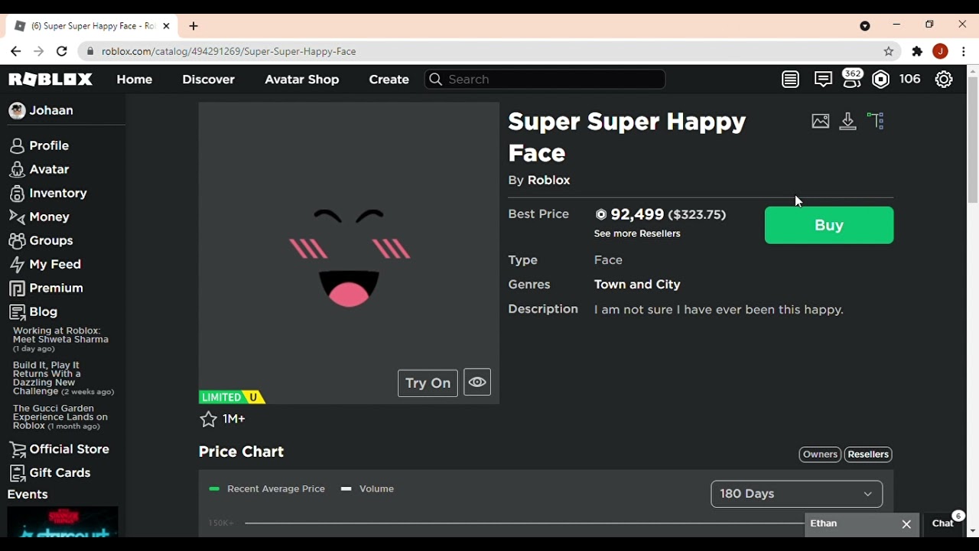The image size is (979, 551).
Task: Click Recent Average Price legend entry
Action: (267, 489)
